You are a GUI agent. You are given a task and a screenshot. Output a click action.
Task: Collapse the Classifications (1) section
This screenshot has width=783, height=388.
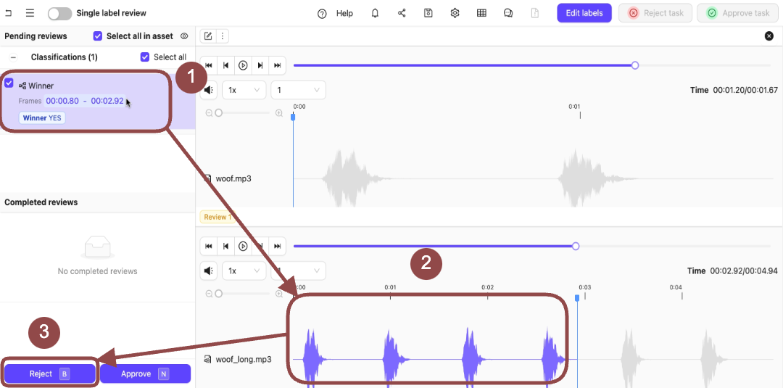[x=14, y=57]
